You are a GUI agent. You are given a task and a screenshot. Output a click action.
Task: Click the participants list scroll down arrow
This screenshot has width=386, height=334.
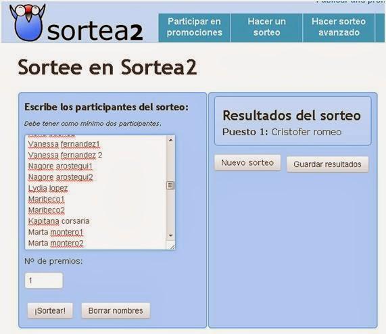pyautogui.click(x=170, y=235)
